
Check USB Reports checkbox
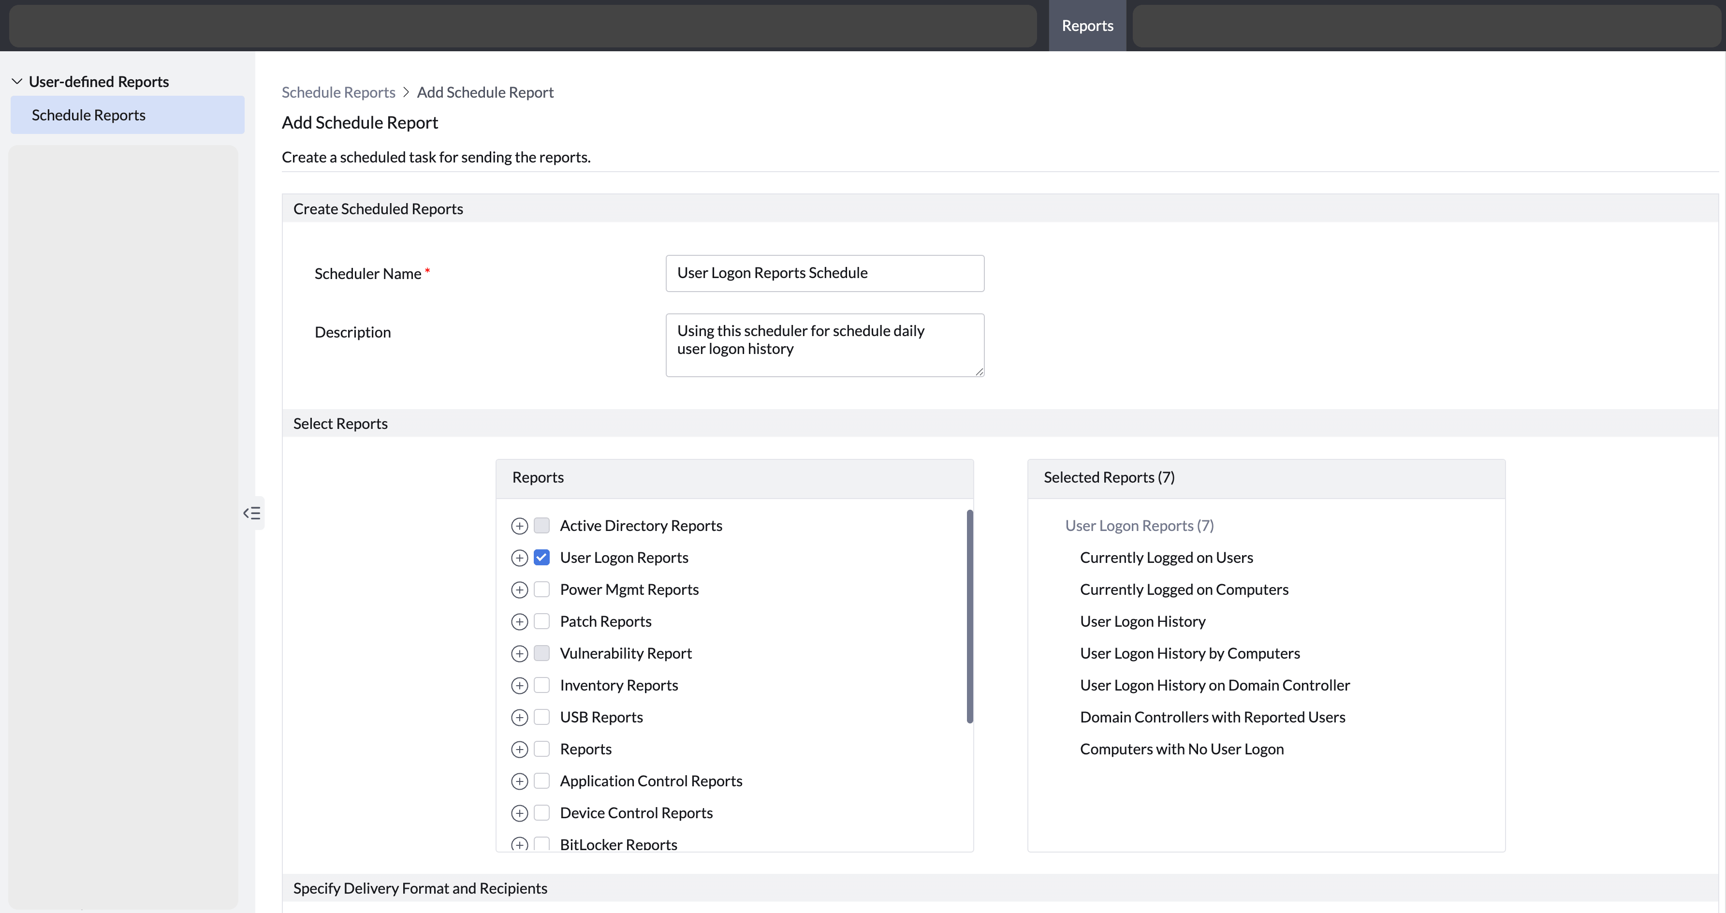pos(541,717)
